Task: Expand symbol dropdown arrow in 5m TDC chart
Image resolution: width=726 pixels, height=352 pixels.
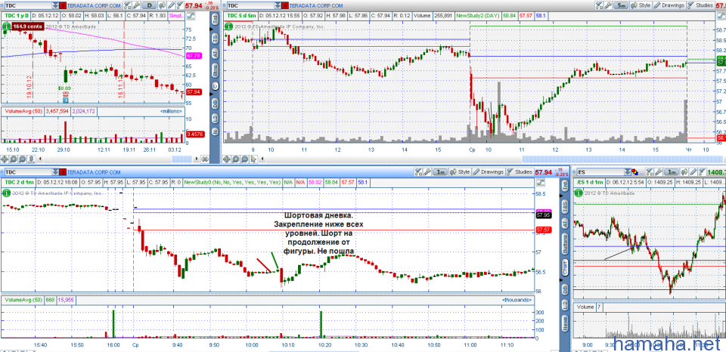Action: click(278, 5)
